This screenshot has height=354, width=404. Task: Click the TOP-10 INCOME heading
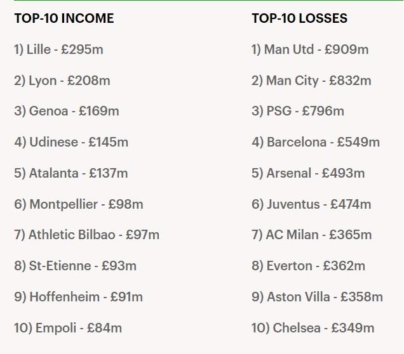64,18
